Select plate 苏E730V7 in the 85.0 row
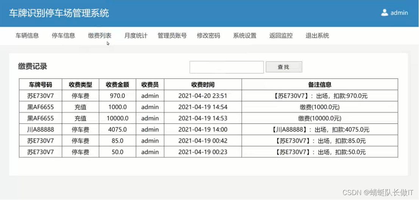Image resolution: width=419 pixels, height=200 pixels. [41, 141]
